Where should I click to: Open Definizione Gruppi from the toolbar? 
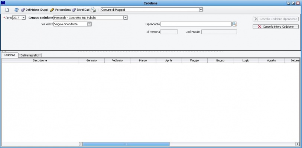pyautogui.click(x=35, y=10)
